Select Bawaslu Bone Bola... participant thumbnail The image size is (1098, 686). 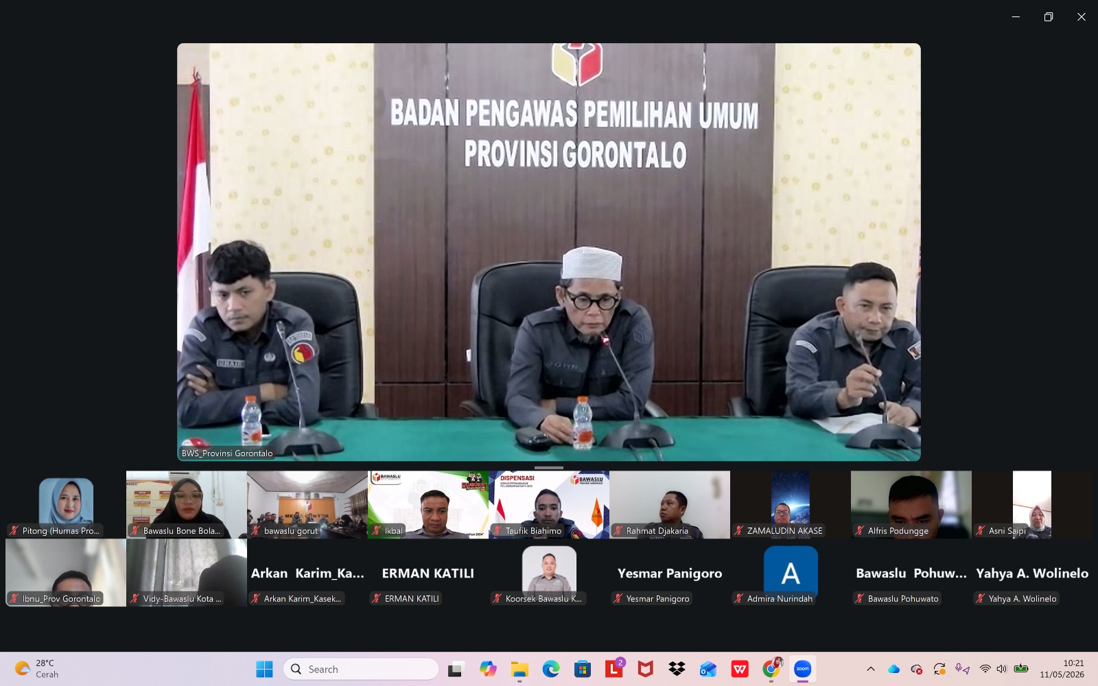(187, 504)
